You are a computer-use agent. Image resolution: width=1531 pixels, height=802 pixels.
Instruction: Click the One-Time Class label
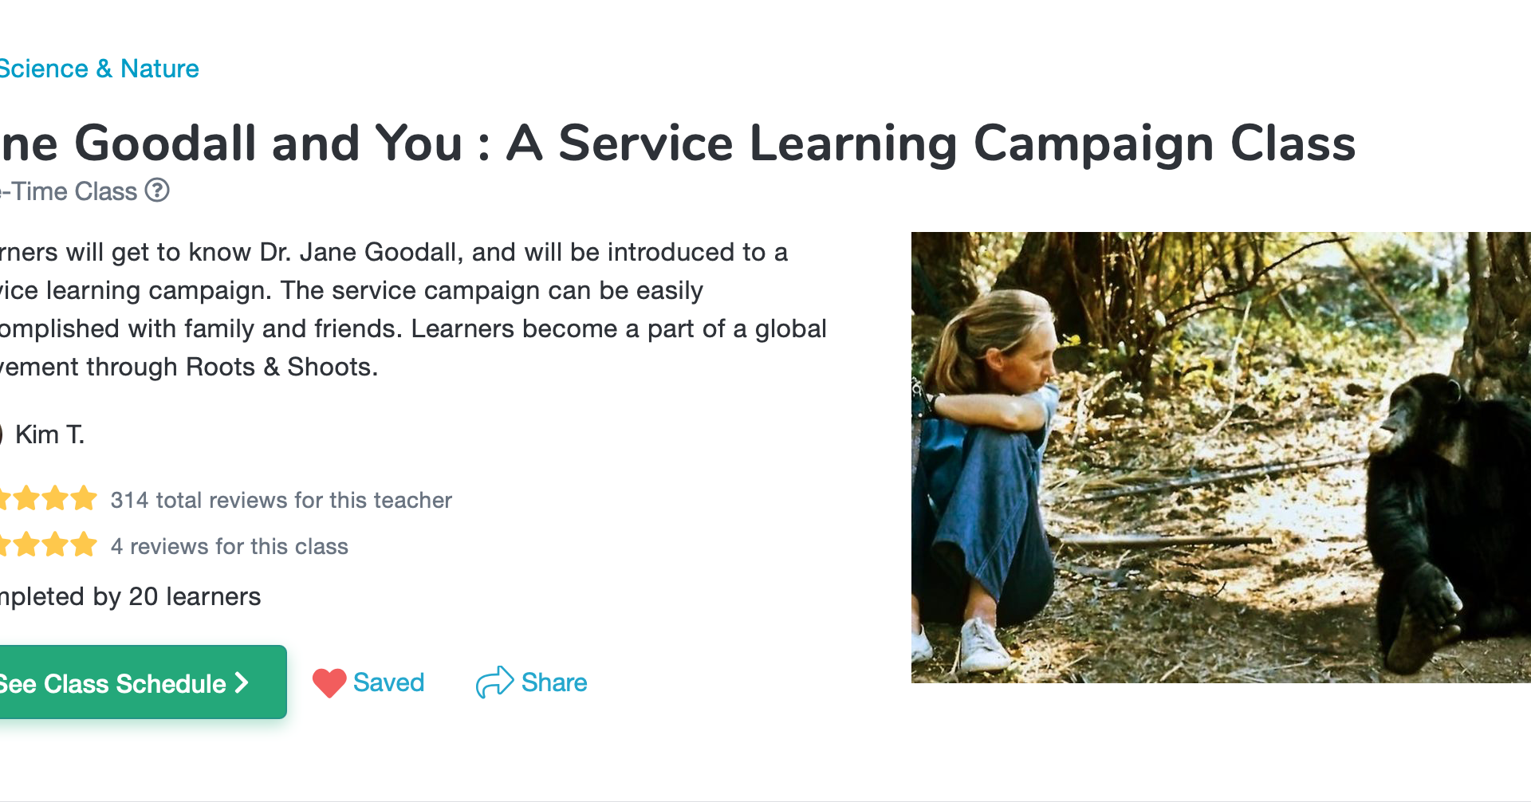70,191
